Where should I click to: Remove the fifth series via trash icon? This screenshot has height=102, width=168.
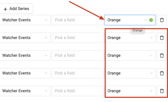(162, 91)
